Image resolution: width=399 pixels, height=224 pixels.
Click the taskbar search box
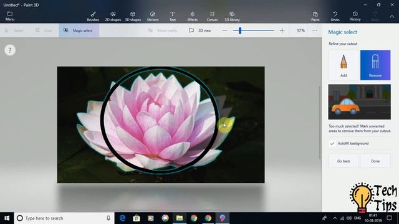64,218
